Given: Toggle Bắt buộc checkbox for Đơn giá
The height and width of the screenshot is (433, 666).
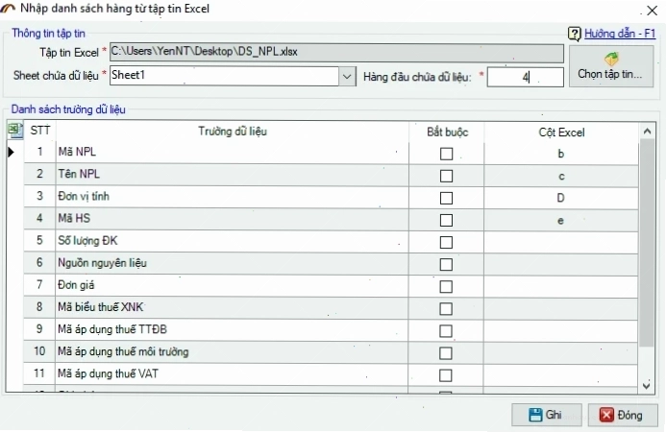Looking at the screenshot, I should pyautogui.click(x=446, y=286).
